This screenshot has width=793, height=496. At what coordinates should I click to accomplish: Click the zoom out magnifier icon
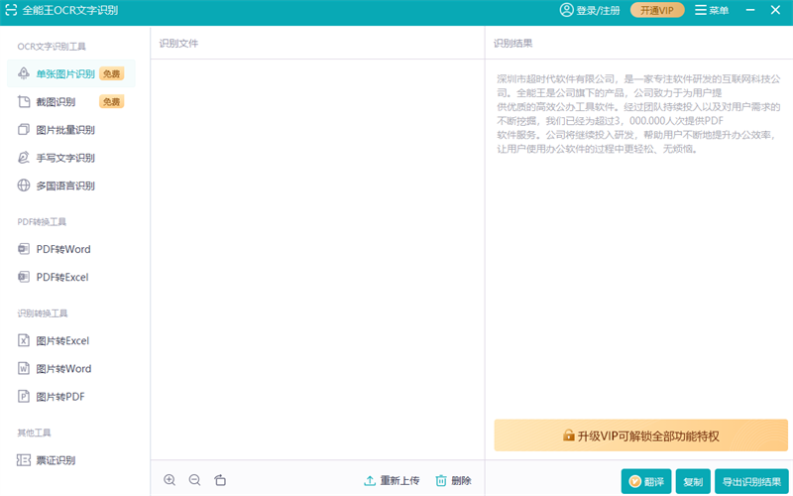click(194, 480)
